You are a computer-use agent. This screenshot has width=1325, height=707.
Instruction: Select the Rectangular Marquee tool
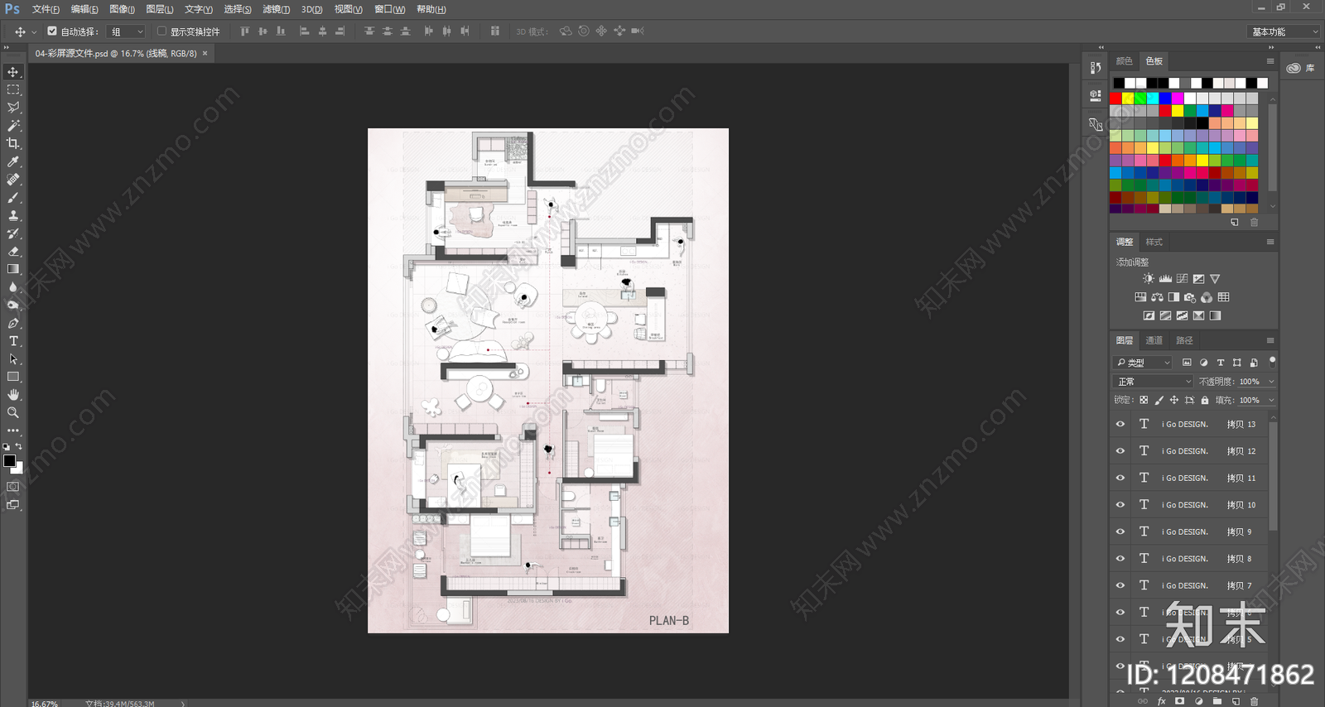pyautogui.click(x=13, y=89)
